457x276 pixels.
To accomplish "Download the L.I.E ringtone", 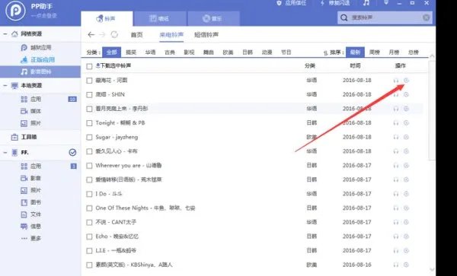I will click(x=406, y=251).
